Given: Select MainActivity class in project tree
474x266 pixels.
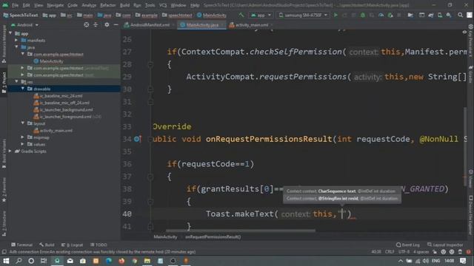Looking at the screenshot, I should pyautogui.click(x=48, y=61).
